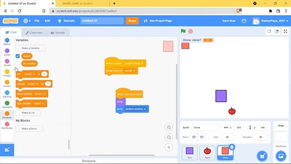291x164 pixels.
Task: Hide the sprite using crossed eye icon
Action: click(x=201, y=137)
